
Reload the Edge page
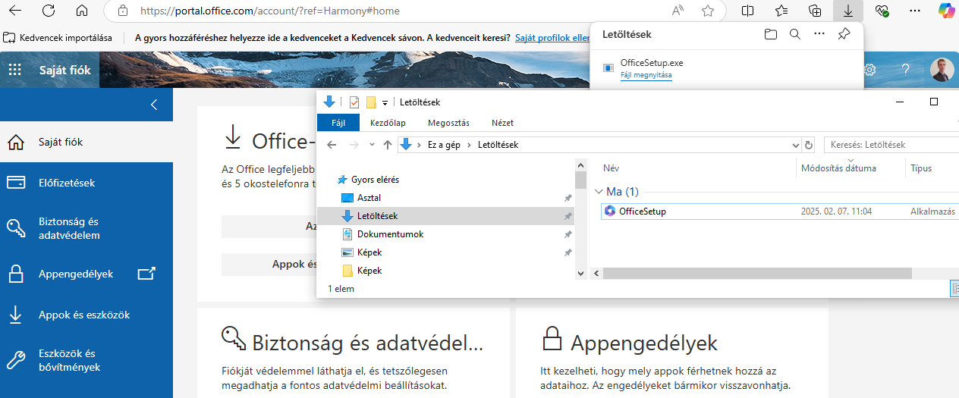[49, 11]
